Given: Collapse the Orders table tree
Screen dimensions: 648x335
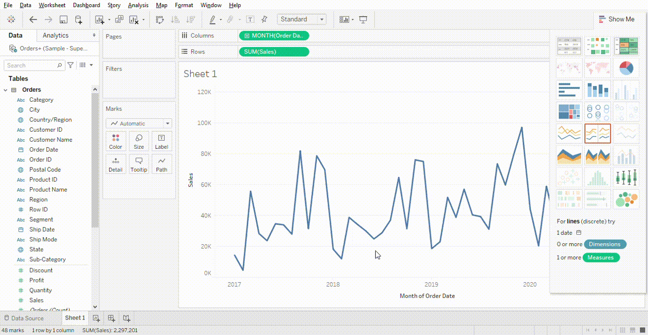Looking at the screenshot, I should 6,90.
